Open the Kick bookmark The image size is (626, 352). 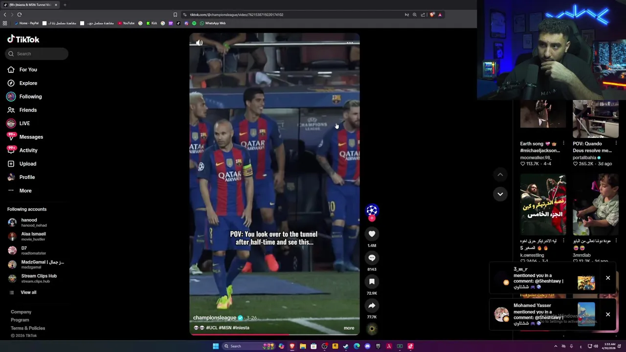pyautogui.click(x=152, y=23)
